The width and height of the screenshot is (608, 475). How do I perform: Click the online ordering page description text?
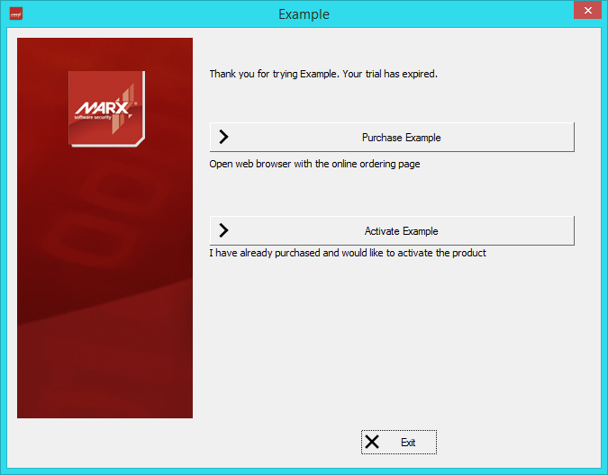pyautogui.click(x=314, y=164)
